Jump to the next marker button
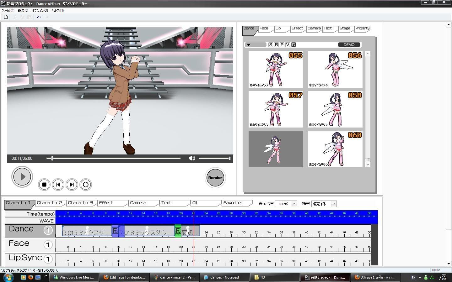Screen dimensions: 452x282 click(x=72, y=185)
